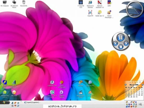
Task: Click the system tray clock
Action: (140, 104)
